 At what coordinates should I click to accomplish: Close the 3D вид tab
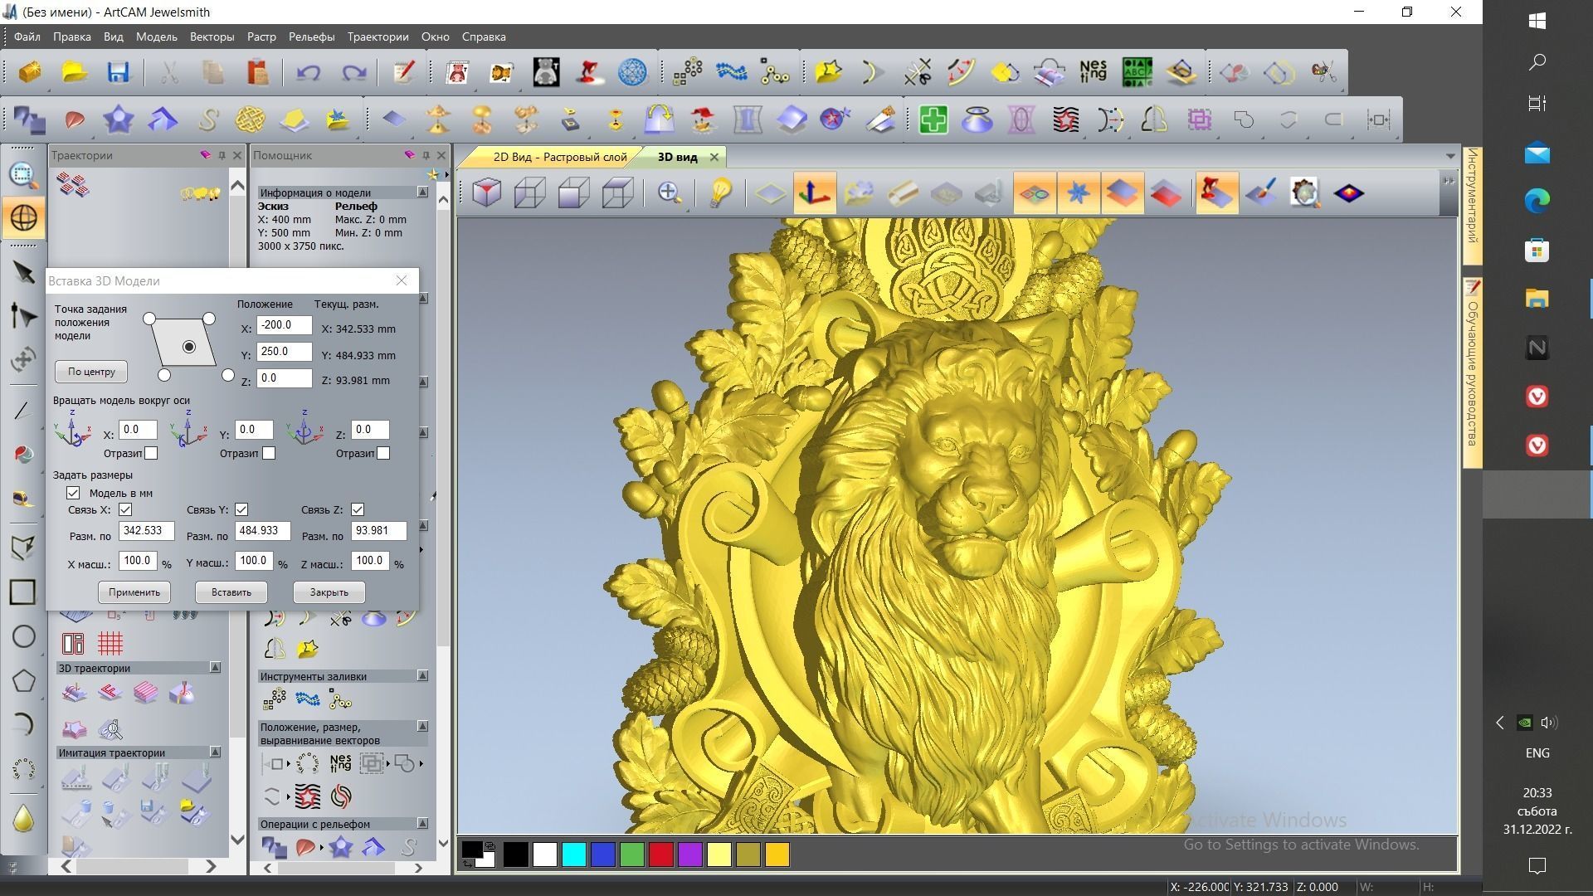coord(714,157)
